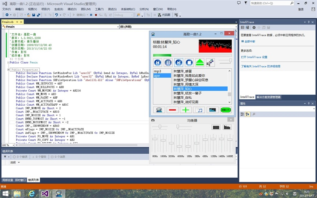
Task: Toggle the green LRC lyrics button
Action: pyautogui.click(x=226, y=110)
